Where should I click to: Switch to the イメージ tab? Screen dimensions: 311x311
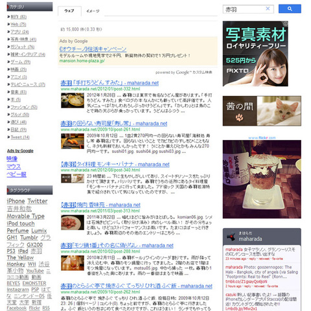pos(93,11)
